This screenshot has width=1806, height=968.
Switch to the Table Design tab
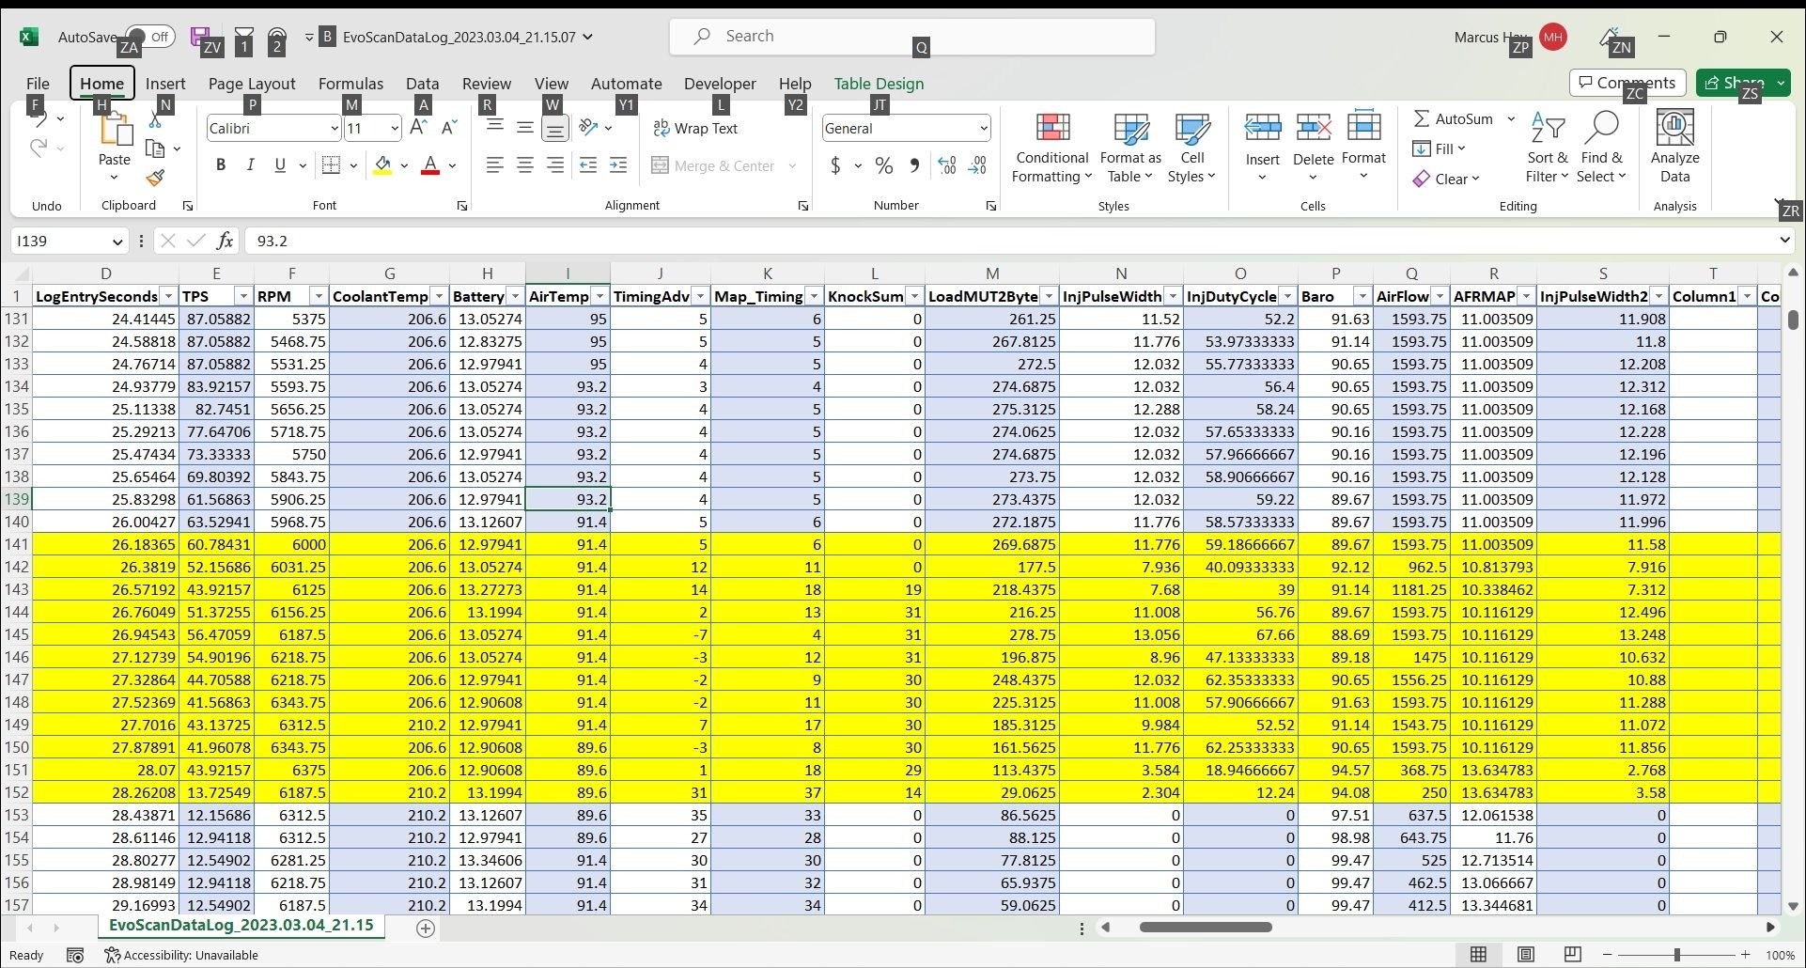click(x=879, y=84)
